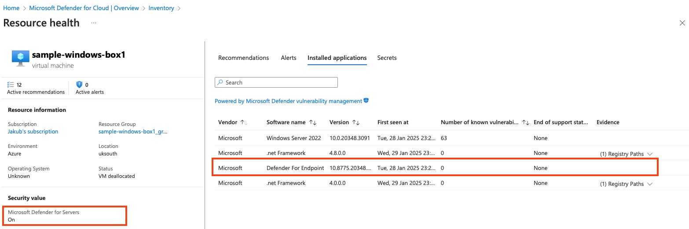Open the sample-windows-box1 resource group link

133,132
